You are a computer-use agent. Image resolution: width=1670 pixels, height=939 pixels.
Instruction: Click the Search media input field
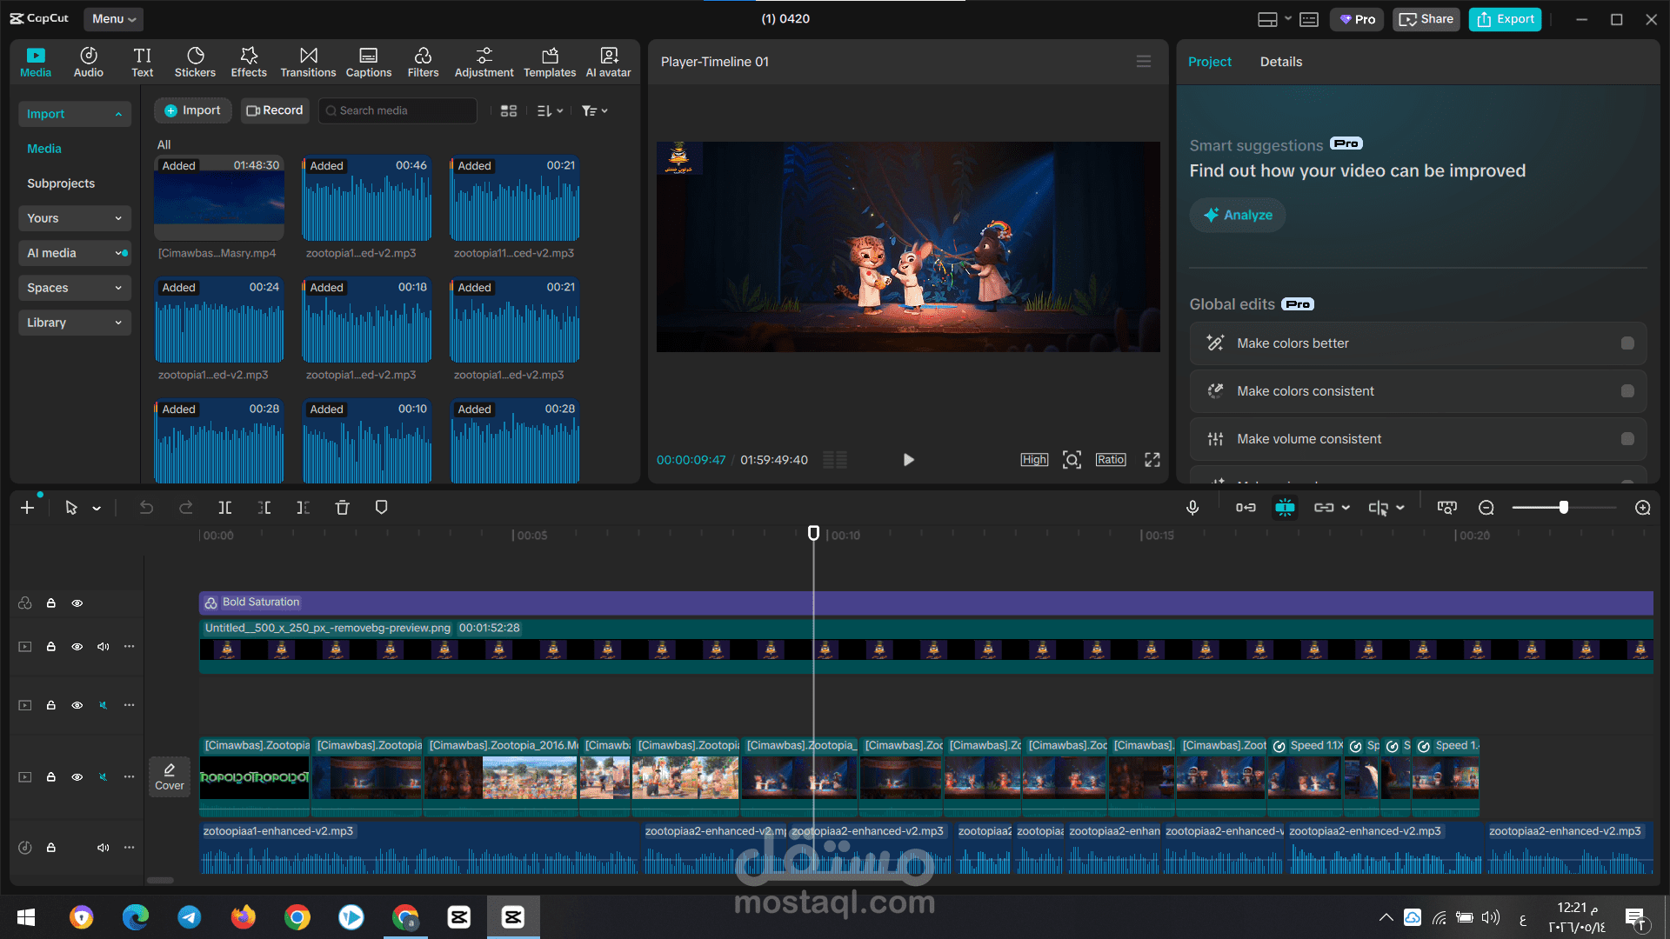tap(398, 110)
